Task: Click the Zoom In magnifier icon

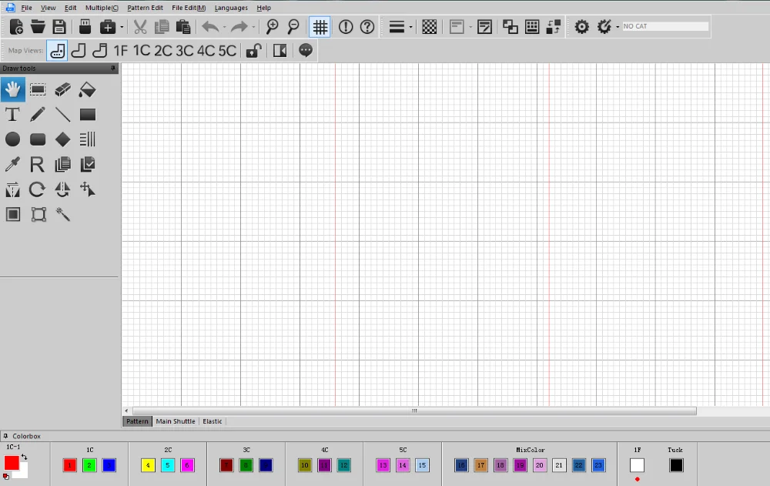Action: coord(272,27)
